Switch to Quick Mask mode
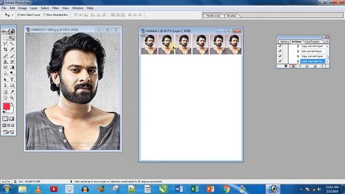This screenshot has width=345, height=194. [x=12, y=119]
